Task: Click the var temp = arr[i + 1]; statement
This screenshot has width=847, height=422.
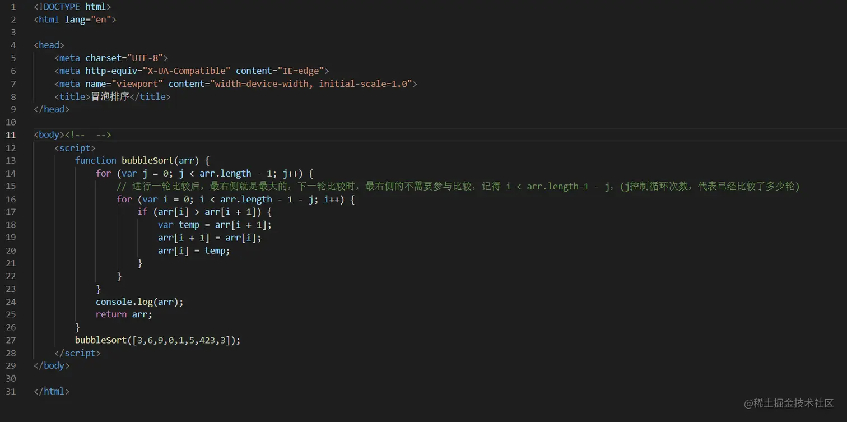Action: [x=215, y=225]
